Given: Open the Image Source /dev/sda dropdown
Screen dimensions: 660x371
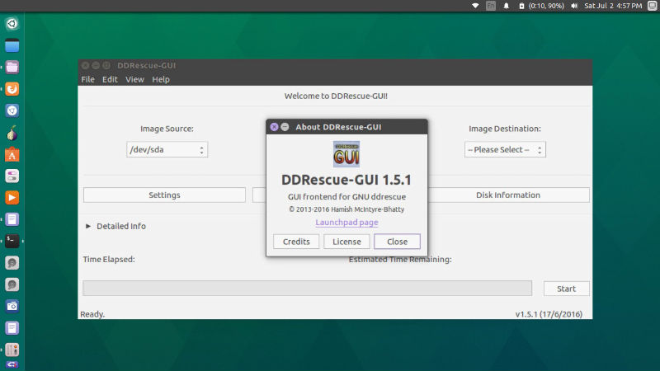Looking at the screenshot, I should (167, 150).
